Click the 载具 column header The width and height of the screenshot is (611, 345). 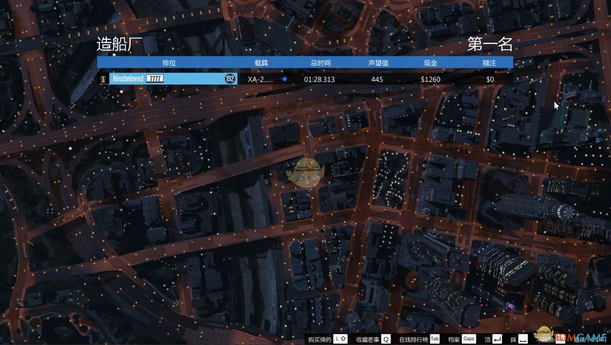tap(261, 63)
